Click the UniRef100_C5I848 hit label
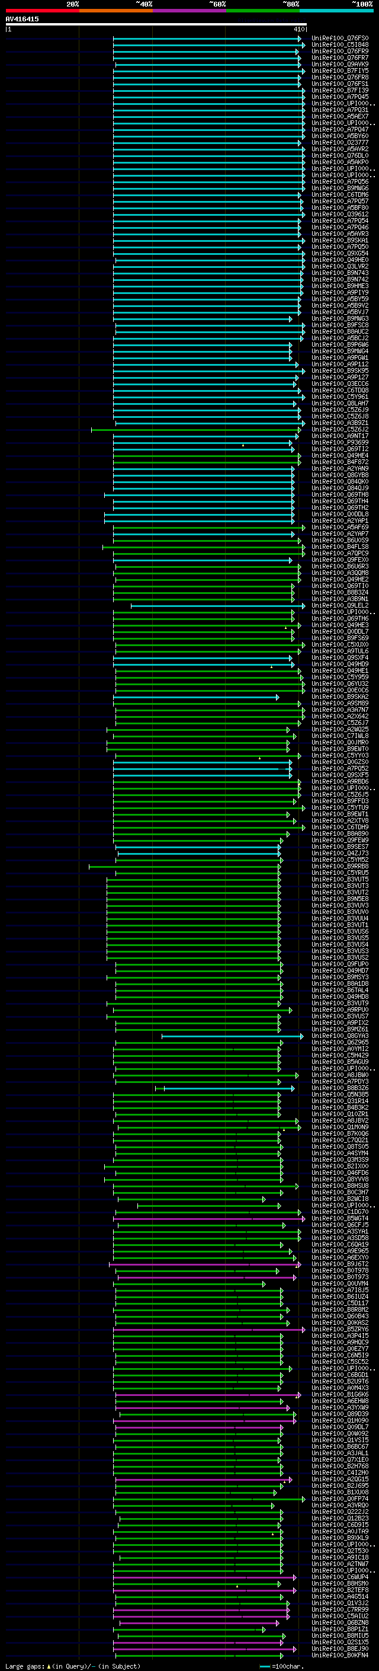The width and height of the screenshot is (379, 1671). (x=340, y=45)
